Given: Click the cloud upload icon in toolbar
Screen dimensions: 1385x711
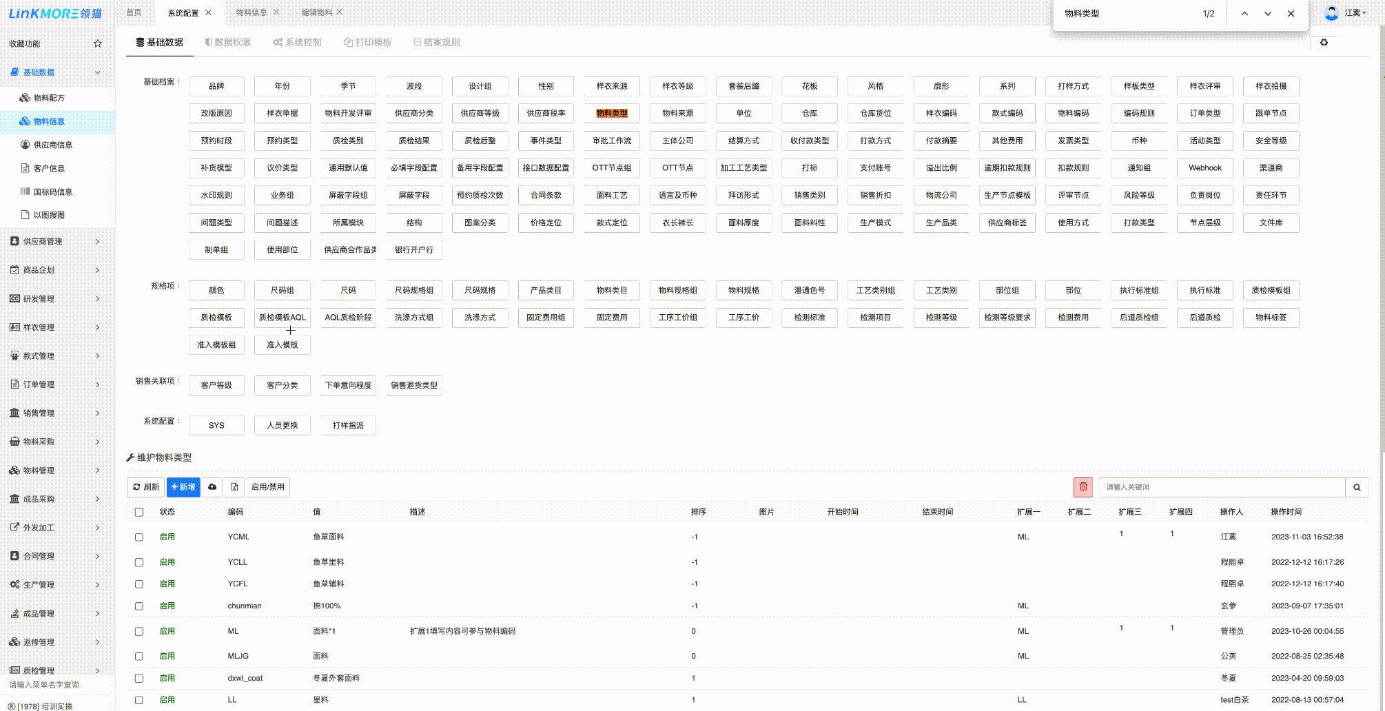Looking at the screenshot, I should 212,487.
